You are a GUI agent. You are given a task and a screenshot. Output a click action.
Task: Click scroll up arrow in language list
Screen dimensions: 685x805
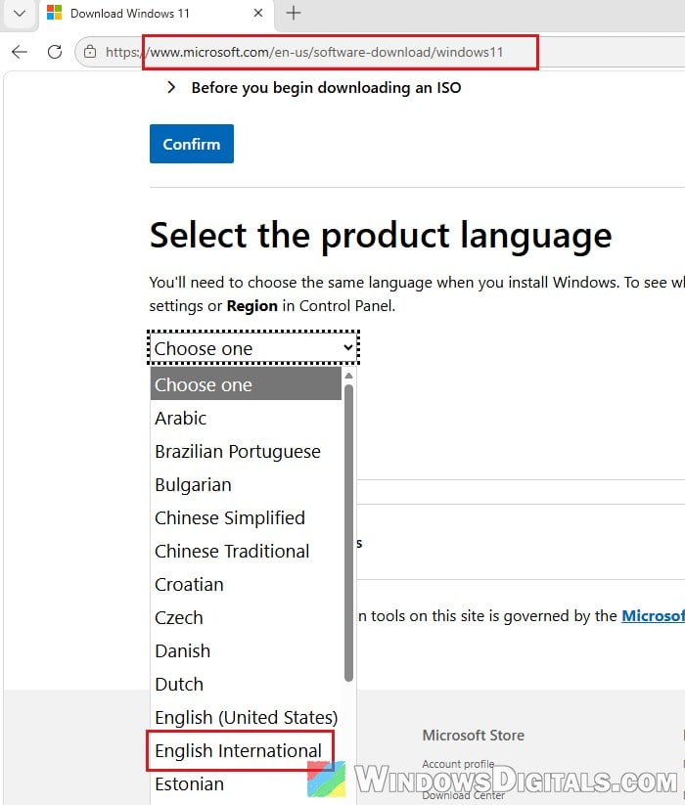click(349, 376)
